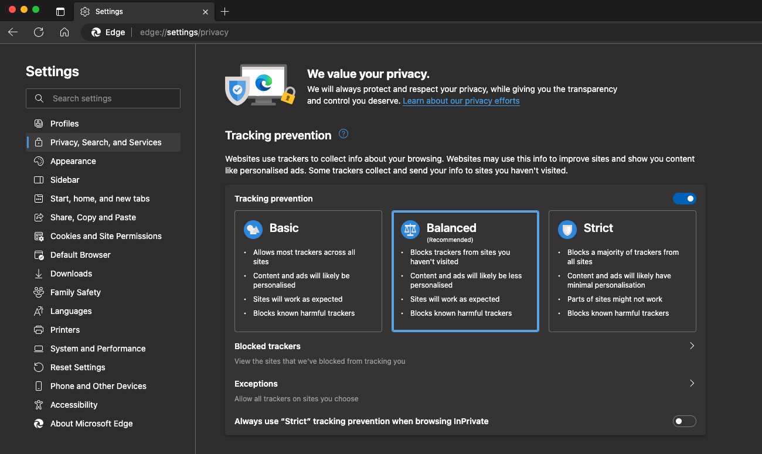Select the Basic tracking prevention heading
Image resolution: width=762 pixels, height=454 pixels.
(284, 228)
